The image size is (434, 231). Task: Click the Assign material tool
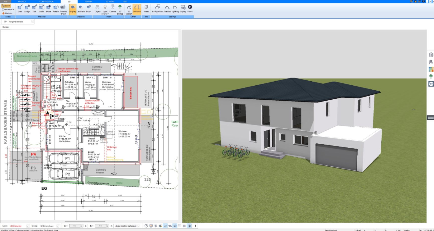click(27, 9)
